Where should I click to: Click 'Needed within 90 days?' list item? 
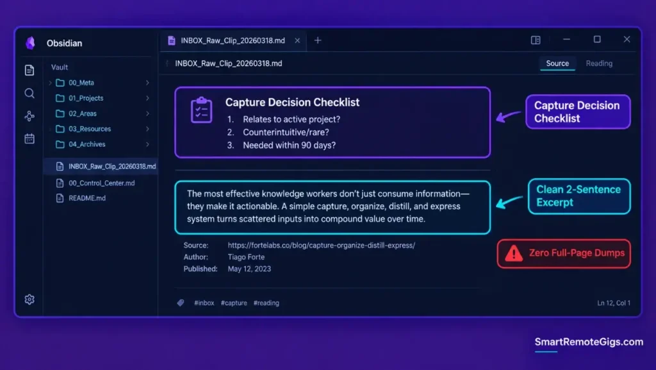click(289, 145)
